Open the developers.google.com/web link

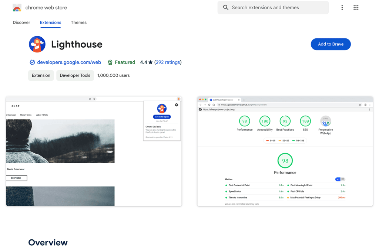tap(69, 62)
